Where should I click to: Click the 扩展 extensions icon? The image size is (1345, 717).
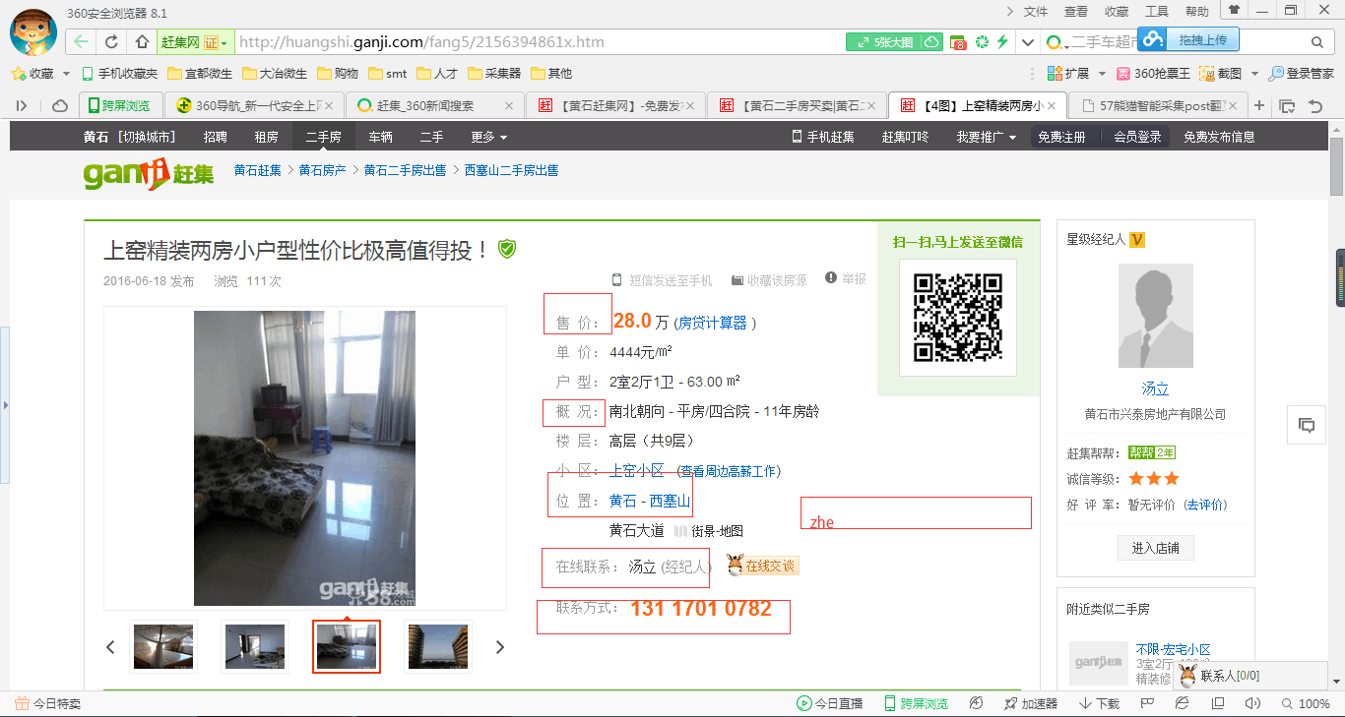[1055, 74]
